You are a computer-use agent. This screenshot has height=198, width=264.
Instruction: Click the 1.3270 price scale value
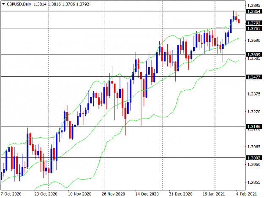(x=254, y=112)
